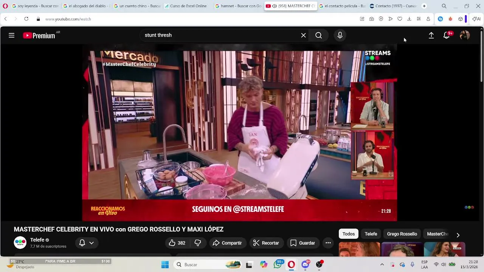The height and width of the screenshot is (272, 484).
Task: Go back with browser back arrow
Action: (x=5, y=19)
